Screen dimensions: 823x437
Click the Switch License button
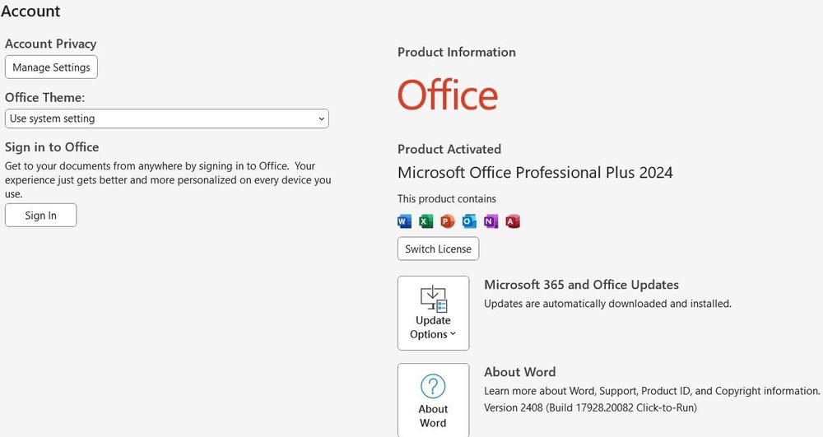click(439, 249)
